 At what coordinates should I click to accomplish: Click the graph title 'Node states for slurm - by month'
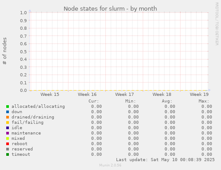[110, 9]
